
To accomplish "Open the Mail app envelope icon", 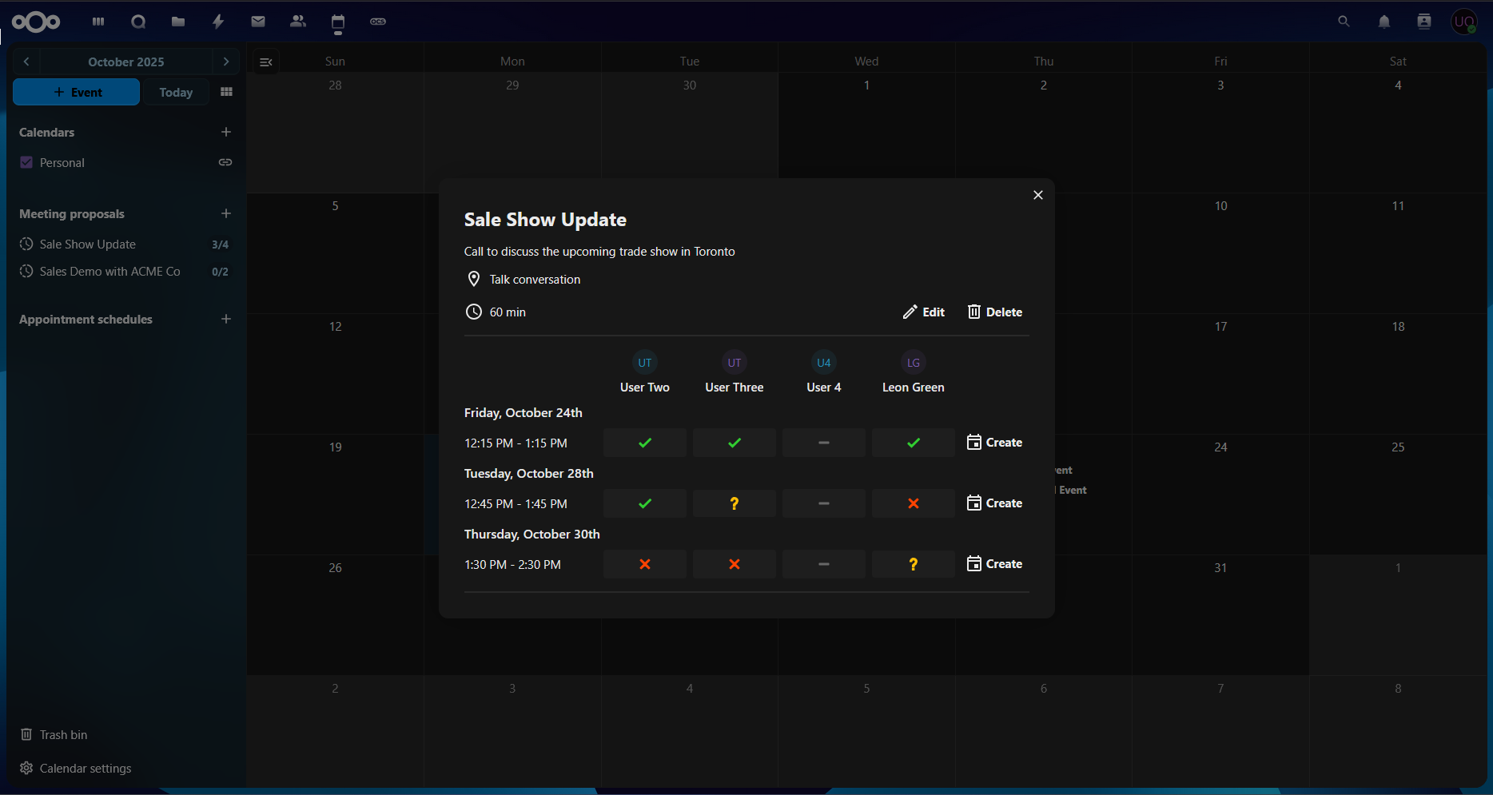I will [x=257, y=22].
